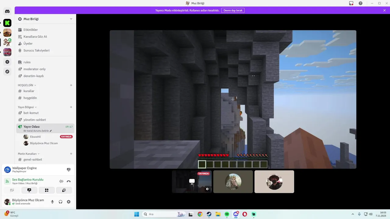Open the Soundboard party popper button
Image resolution: width=390 pixels, height=219 pixels.
(x=64, y=190)
